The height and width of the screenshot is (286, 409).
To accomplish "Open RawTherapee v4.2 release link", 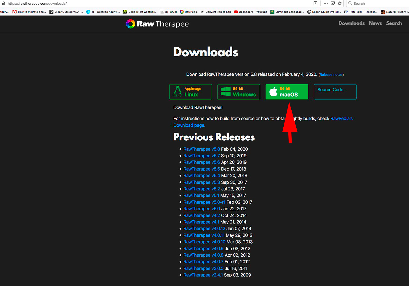I will [202, 216].
